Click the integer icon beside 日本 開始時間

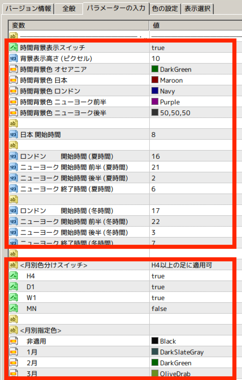pos(14,135)
